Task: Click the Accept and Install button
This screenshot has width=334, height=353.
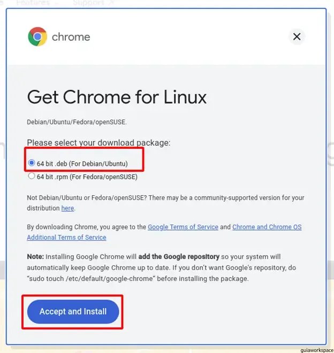Action: click(x=73, y=312)
